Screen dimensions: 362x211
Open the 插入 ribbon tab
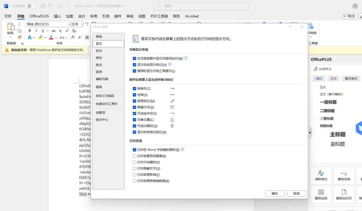tap(57, 16)
